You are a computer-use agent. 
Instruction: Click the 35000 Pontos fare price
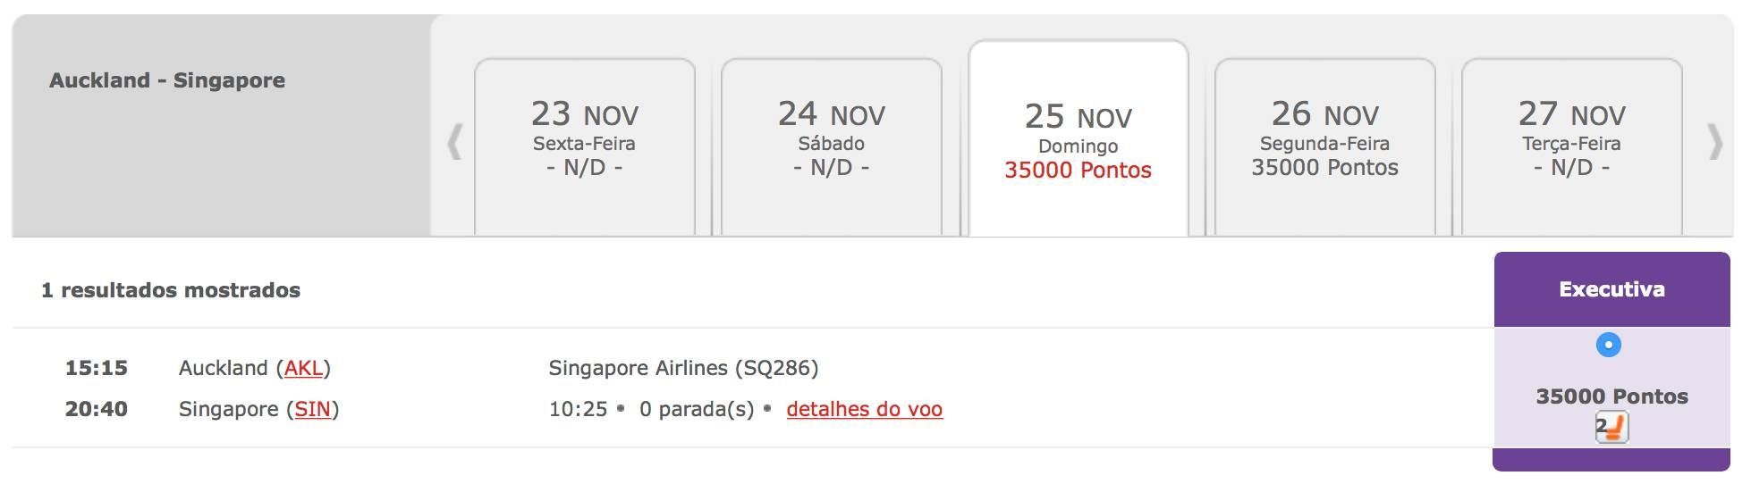[x=1611, y=396]
